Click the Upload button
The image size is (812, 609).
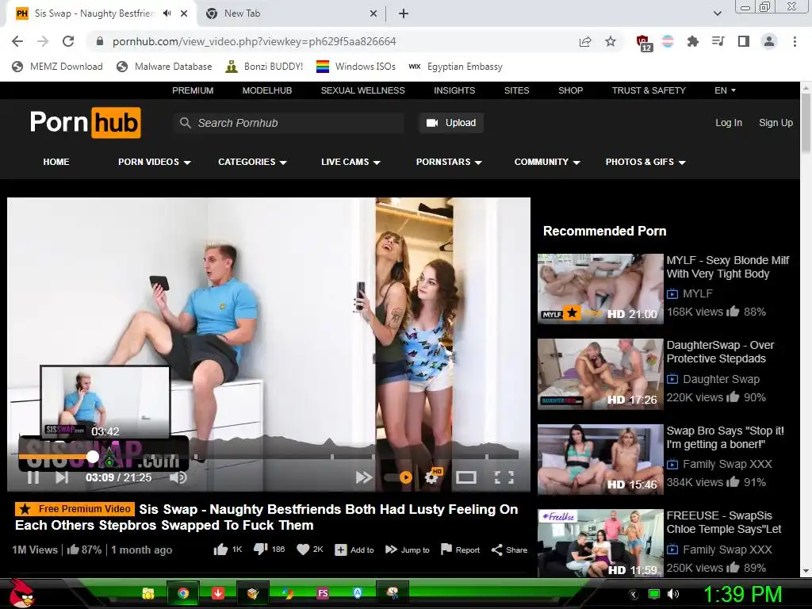pyautogui.click(x=451, y=123)
